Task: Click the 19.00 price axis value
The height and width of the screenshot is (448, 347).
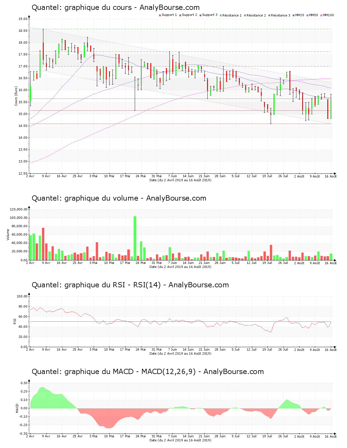Action: point(23,19)
